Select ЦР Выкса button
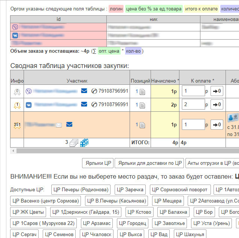 pos(131,234)
